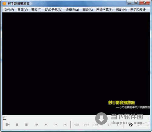Click the SUB1 subtitle button
Image resolution: width=152 pixels, height=132 pixels.
click(86, 125)
